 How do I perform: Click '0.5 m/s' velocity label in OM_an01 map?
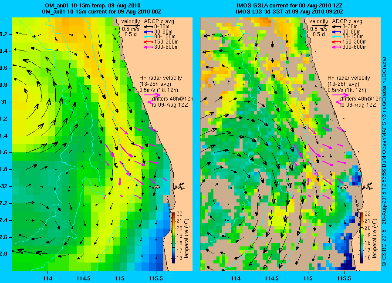131,29
